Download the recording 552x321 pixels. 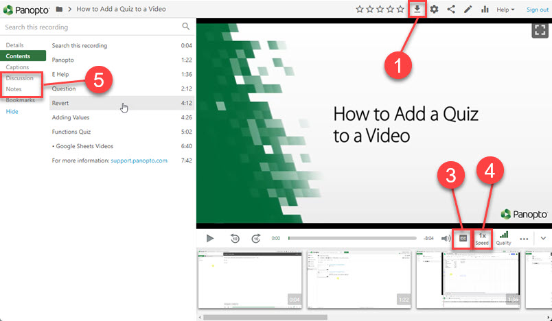pyautogui.click(x=417, y=9)
